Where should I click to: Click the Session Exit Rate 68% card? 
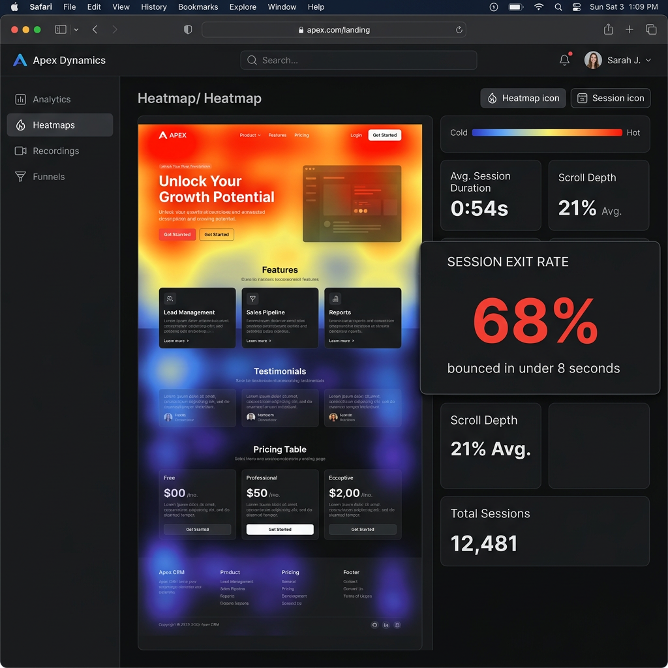pos(539,318)
